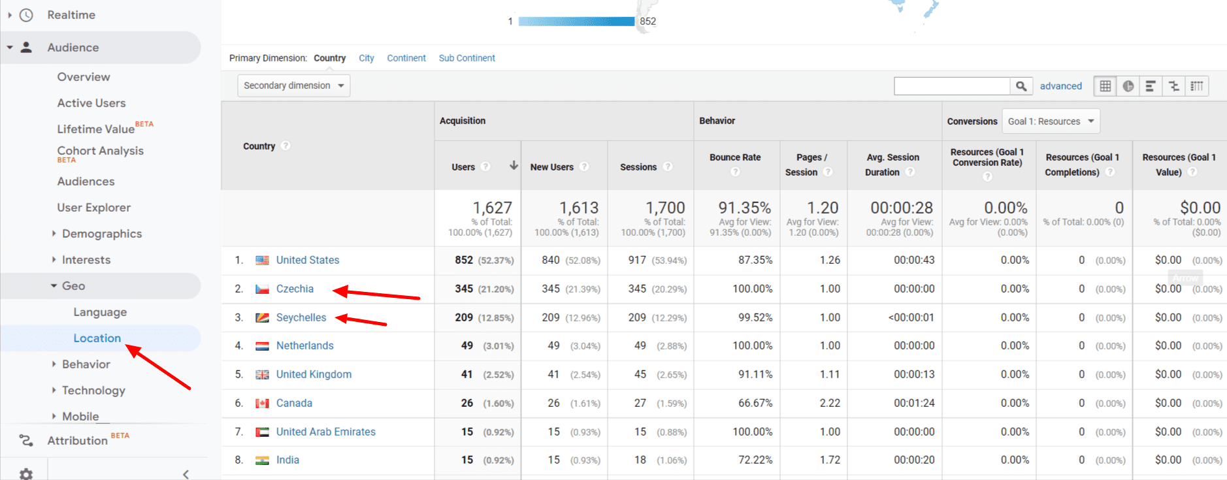Switch primary dimension to City

tap(367, 58)
